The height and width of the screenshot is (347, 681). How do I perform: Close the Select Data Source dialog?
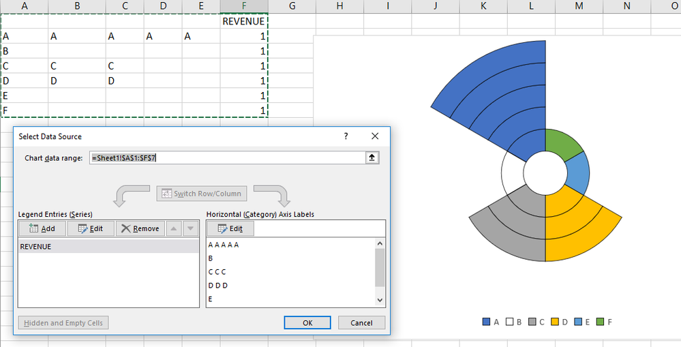click(x=375, y=136)
